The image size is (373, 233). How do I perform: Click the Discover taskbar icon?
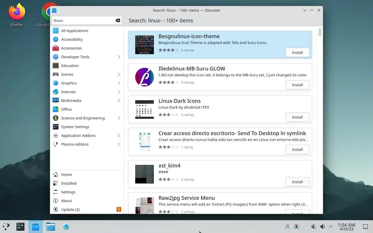(36, 226)
